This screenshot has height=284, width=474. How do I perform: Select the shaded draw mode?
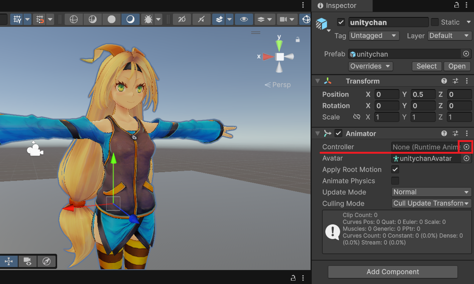coord(112,19)
